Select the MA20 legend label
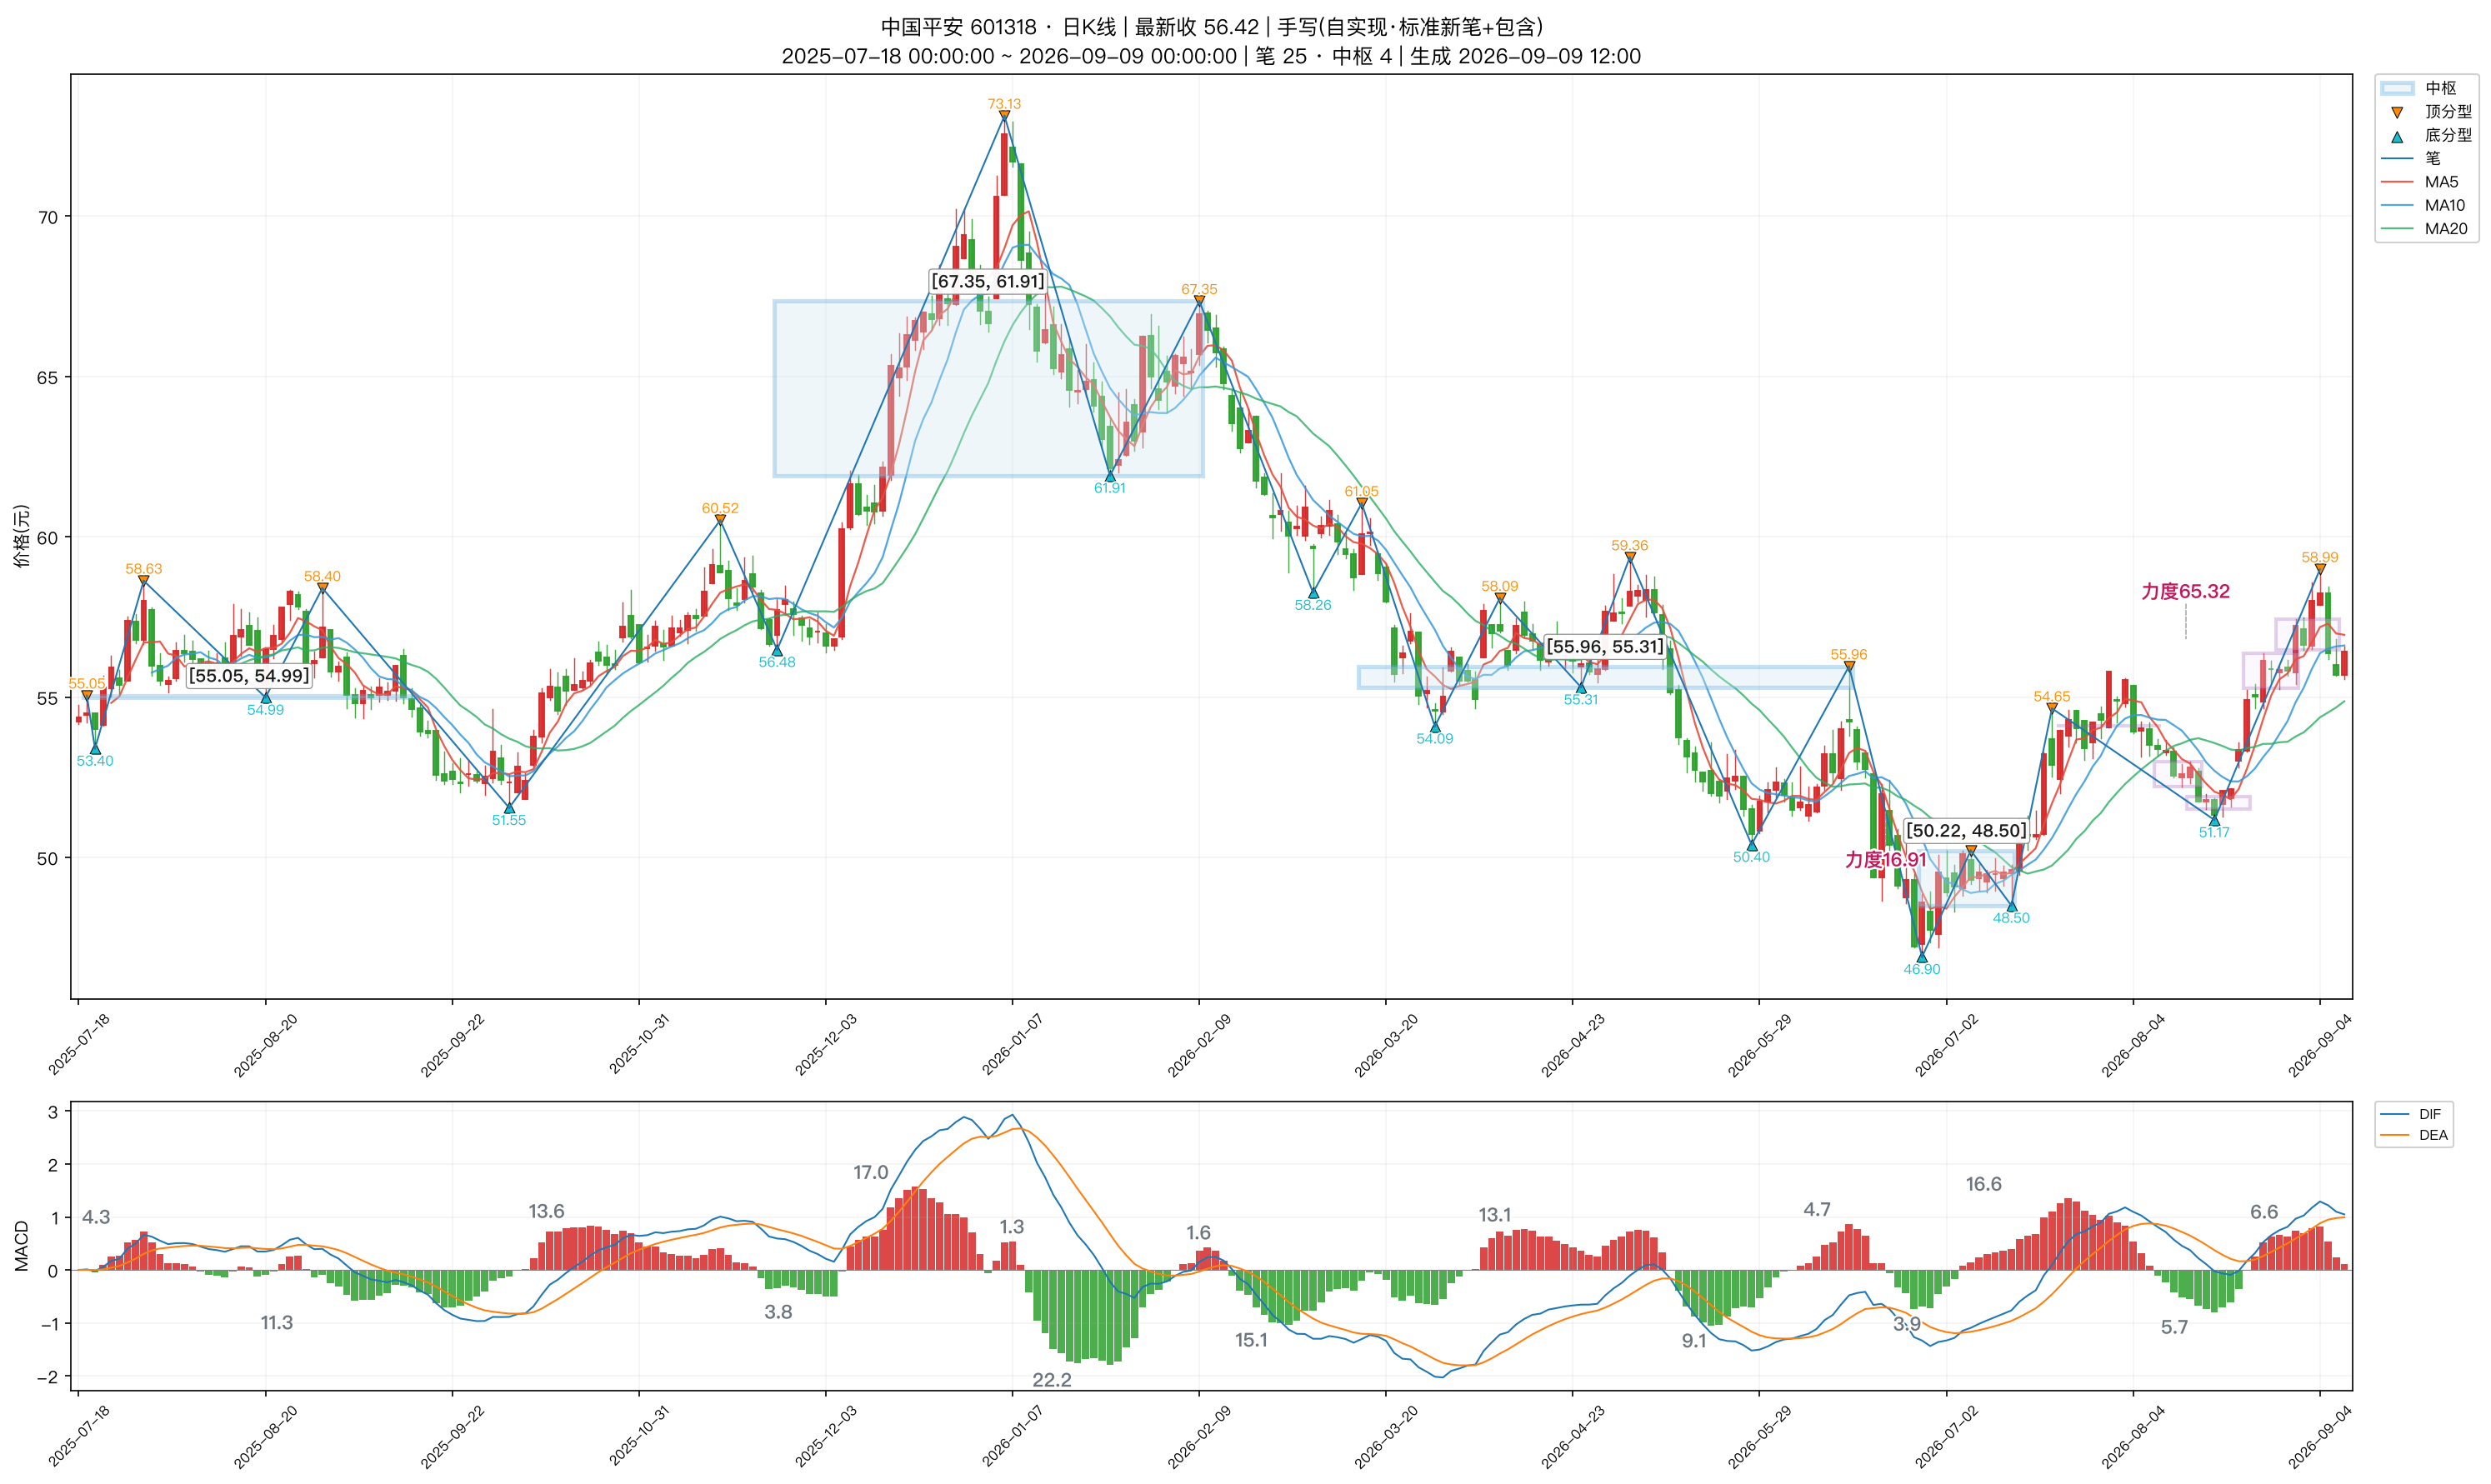Viewport: 2491px width, 1484px height. (x=2446, y=229)
